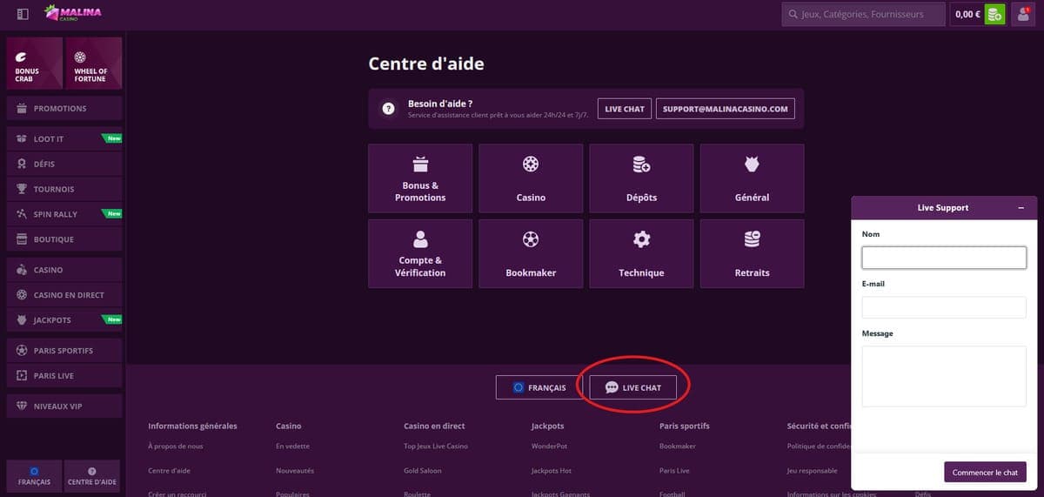Open the Retraits help category
The image size is (1044, 497).
752,253
